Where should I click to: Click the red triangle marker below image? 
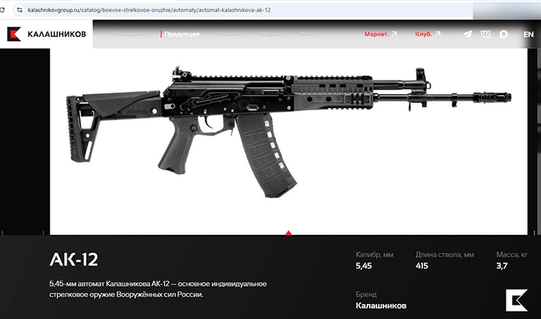pos(289,233)
